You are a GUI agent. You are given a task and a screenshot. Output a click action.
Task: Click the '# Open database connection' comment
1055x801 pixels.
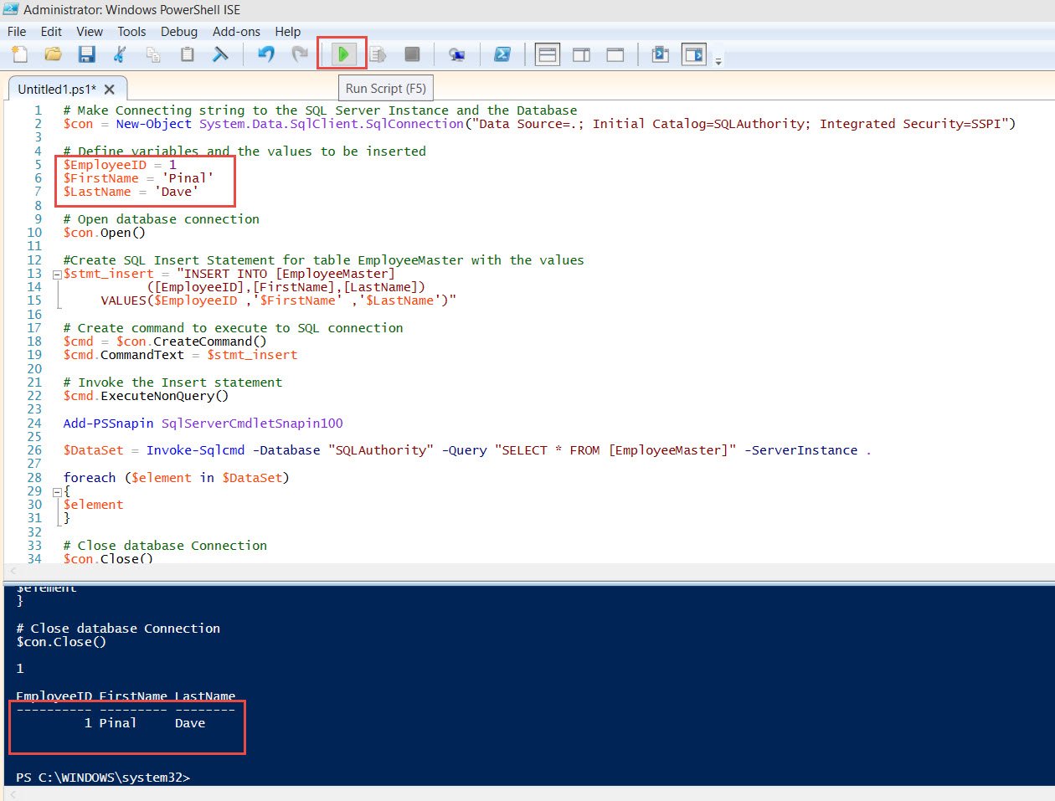coord(161,219)
